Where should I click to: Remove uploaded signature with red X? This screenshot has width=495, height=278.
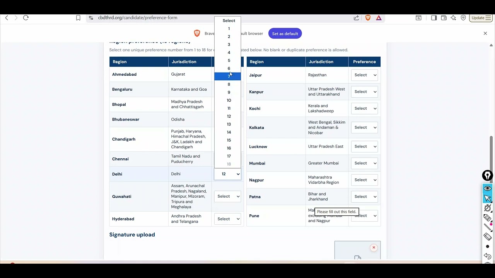tap(374, 247)
